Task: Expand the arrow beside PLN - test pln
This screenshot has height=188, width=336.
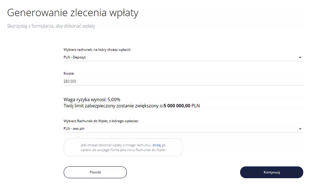Action: tap(300, 129)
